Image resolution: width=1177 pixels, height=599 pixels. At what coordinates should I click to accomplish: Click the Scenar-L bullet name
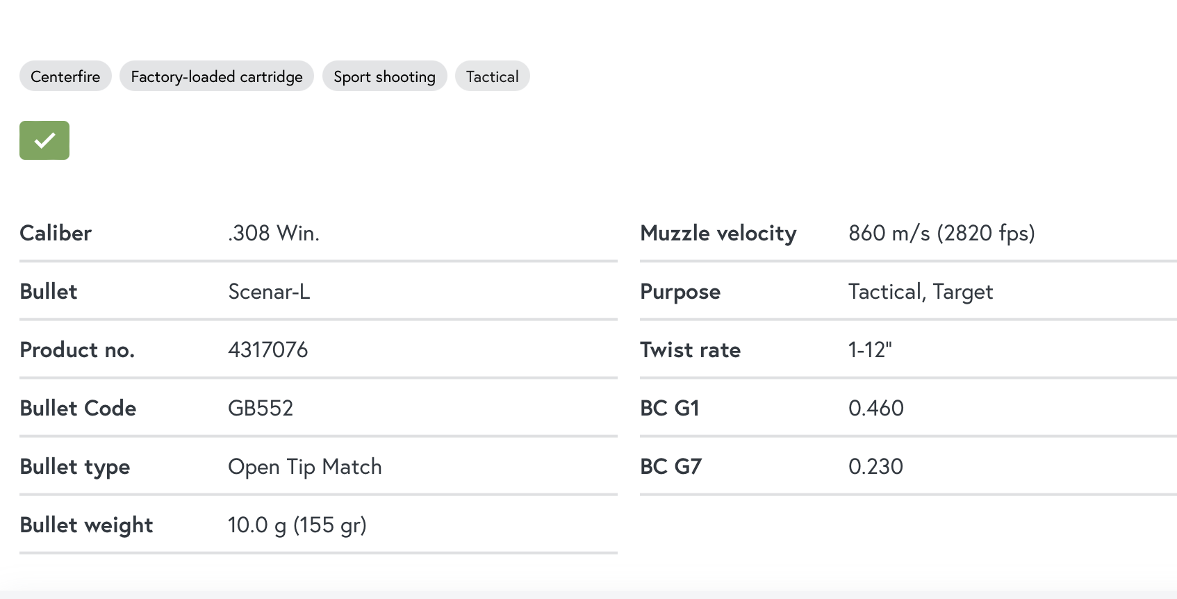pos(269,291)
